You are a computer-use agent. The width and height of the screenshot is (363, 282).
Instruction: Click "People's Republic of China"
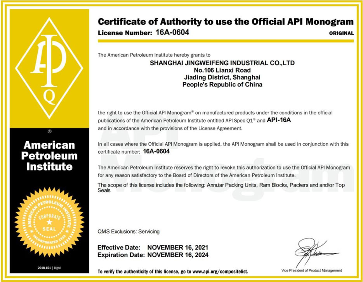pos(222,85)
